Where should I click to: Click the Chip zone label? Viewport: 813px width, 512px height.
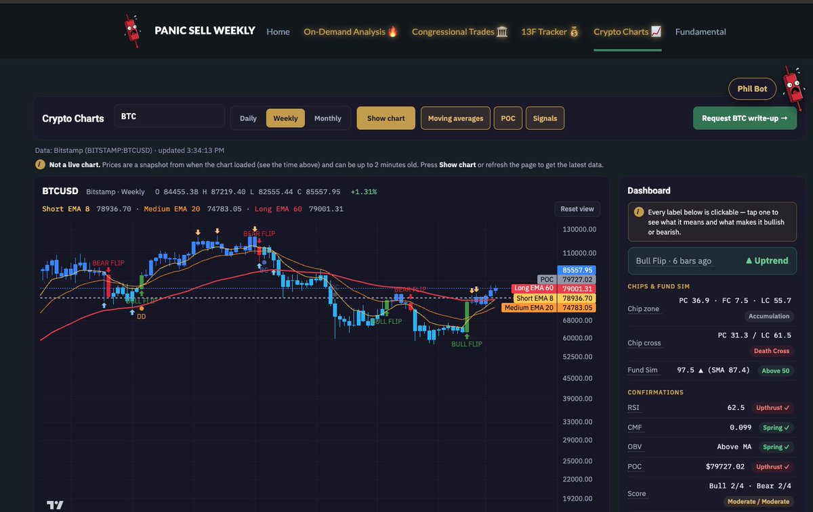pos(643,309)
